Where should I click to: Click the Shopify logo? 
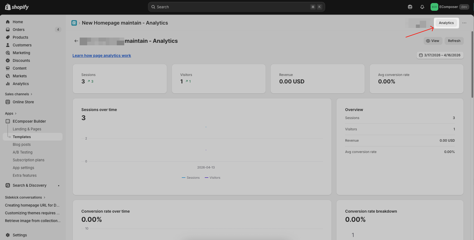pyautogui.click(x=17, y=7)
